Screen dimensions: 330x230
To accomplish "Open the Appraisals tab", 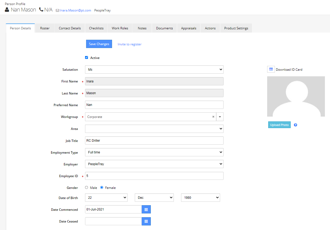I will [x=189, y=28].
